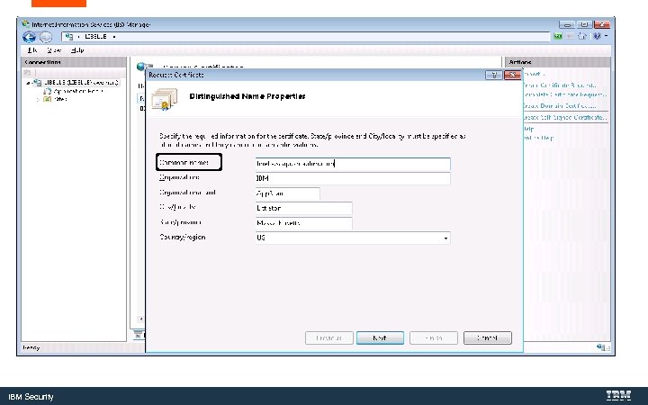This screenshot has height=405, width=648.
Task: Open the File menu
Action: pyautogui.click(x=32, y=50)
